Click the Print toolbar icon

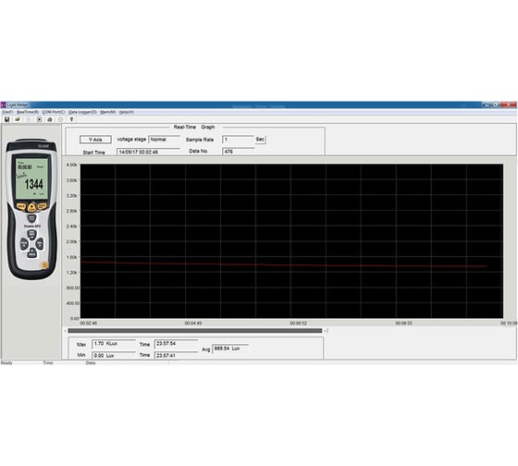(50, 119)
